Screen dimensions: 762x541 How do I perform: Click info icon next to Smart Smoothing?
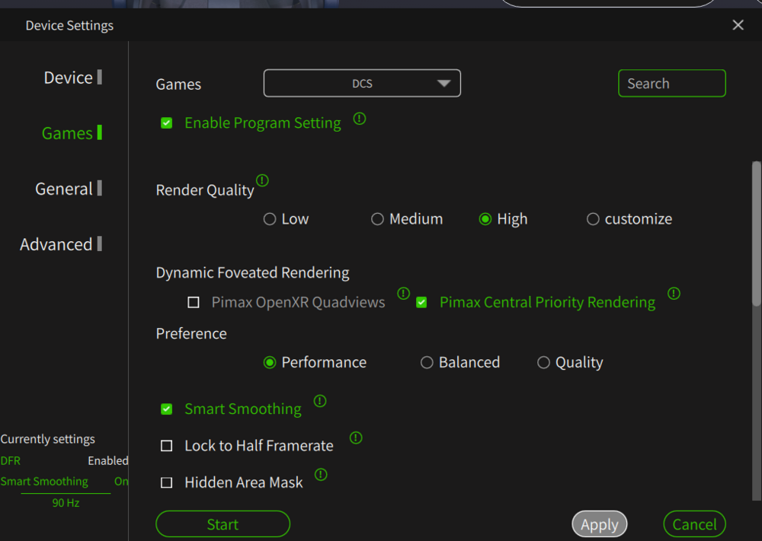tap(320, 401)
